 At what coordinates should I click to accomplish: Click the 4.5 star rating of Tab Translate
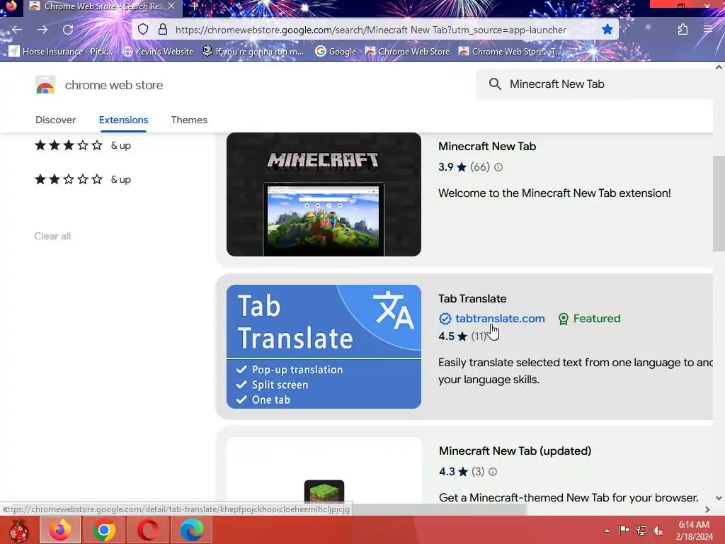[452, 336]
